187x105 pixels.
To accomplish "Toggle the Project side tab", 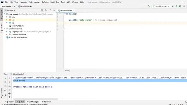I will point(2,14).
